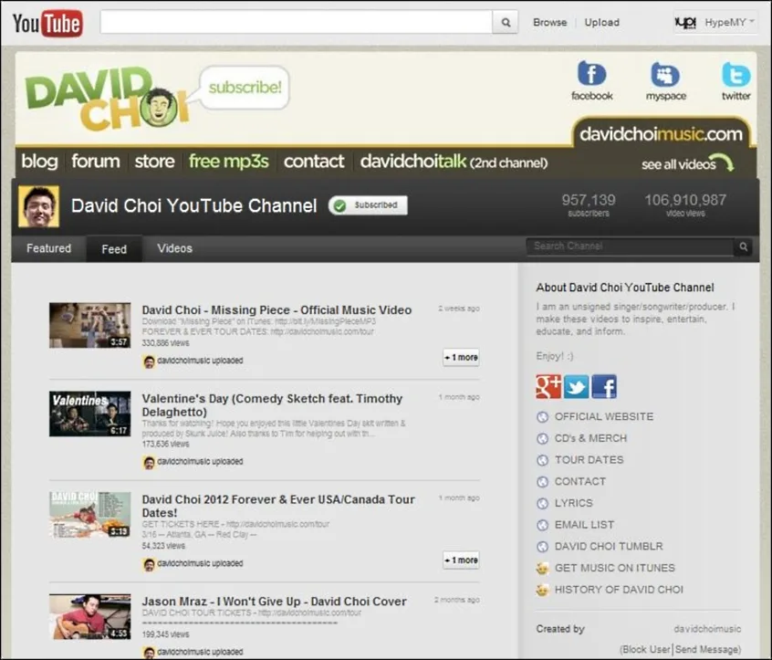Click the speech-bubble subscribe! button

coord(245,89)
